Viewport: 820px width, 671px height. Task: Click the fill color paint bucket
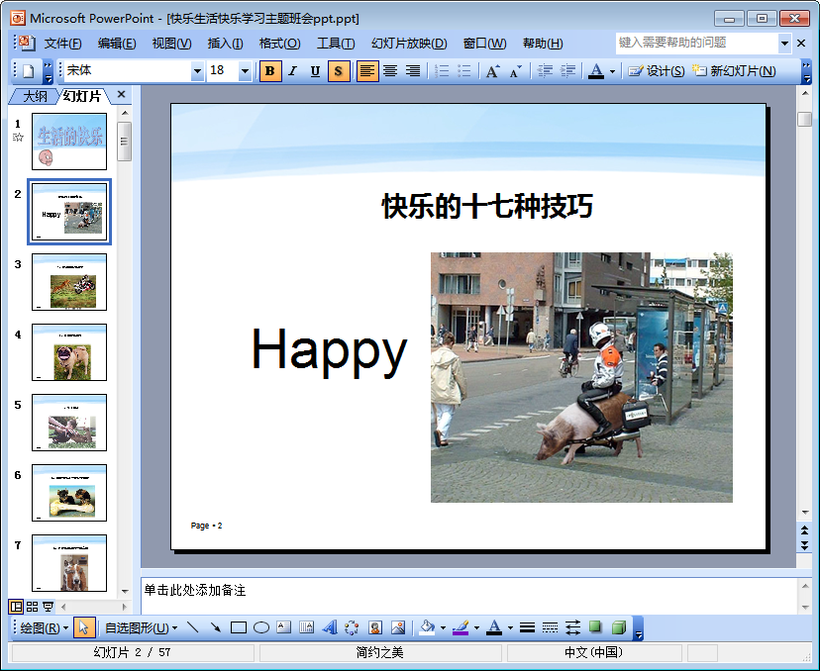[x=427, y=627]
